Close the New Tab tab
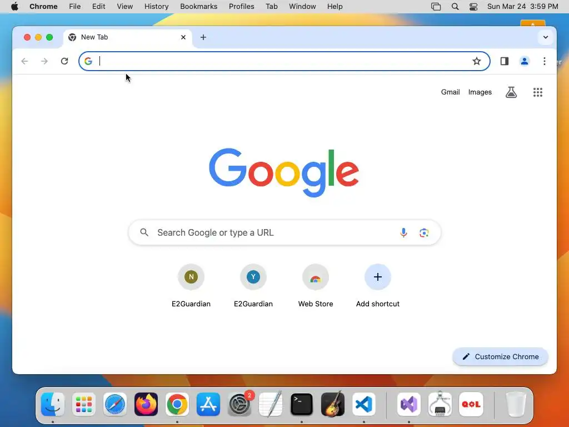Viewport: 569px width, 427px height. (183, 37)
